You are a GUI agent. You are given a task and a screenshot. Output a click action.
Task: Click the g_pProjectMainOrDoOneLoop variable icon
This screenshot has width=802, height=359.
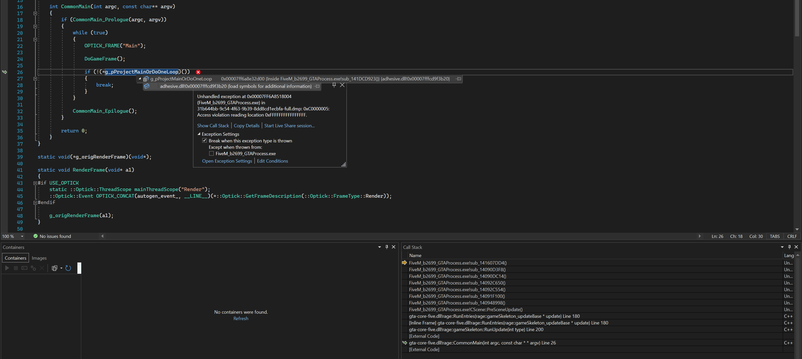(146, 79)
